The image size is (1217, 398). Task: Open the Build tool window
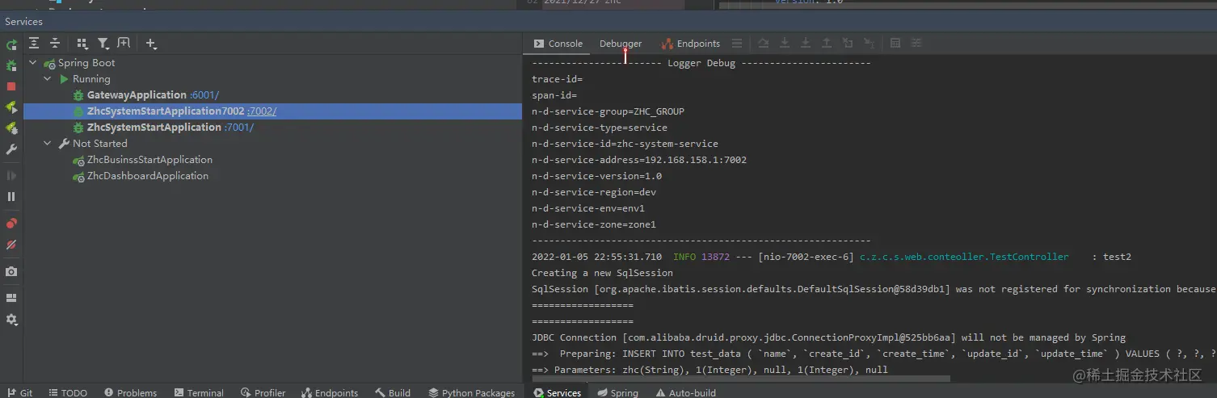[393, 392]
